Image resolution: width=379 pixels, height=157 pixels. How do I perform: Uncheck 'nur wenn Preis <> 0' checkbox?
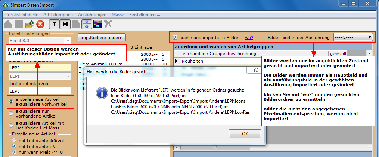click(x=14, y=152)
